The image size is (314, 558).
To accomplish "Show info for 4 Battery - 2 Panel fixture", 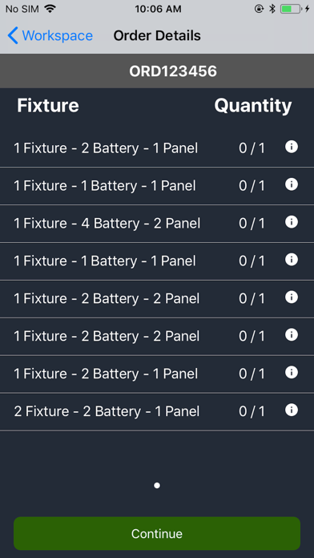I will click(292, 222).
